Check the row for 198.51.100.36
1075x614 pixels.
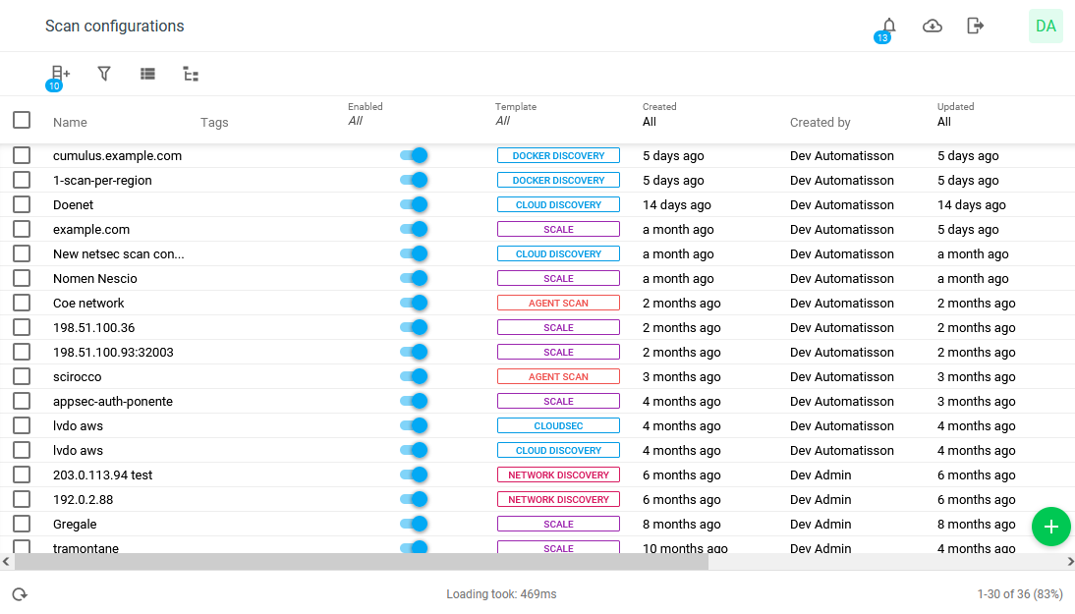coord(22,327)
